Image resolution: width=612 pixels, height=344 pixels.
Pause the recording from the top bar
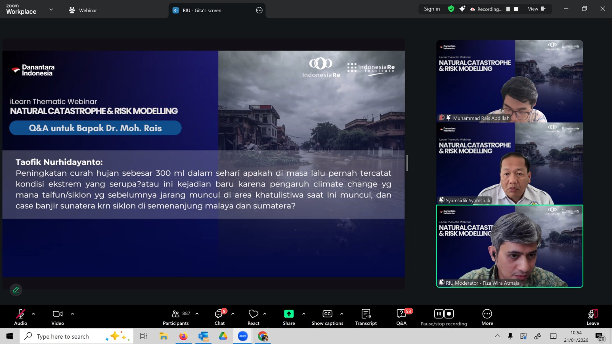point(508,9)
